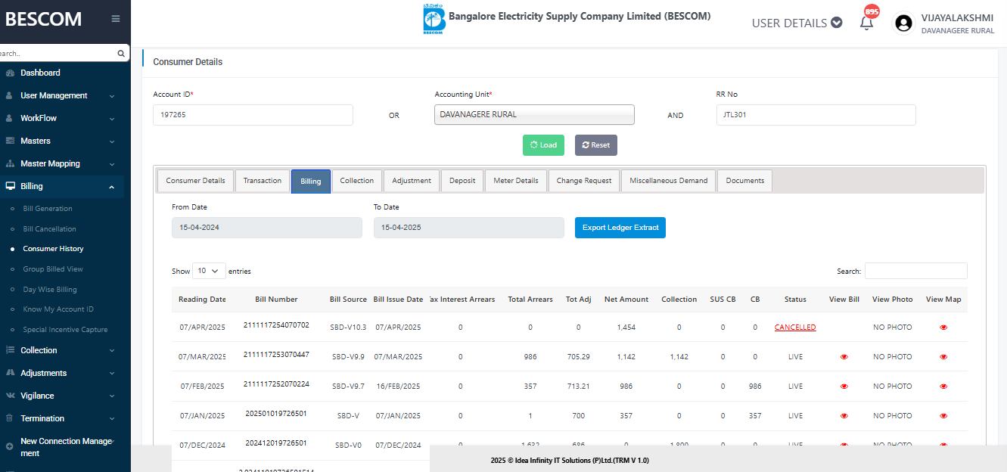View bill for the 07/FEB/2025 reading row

pos(844,387)
